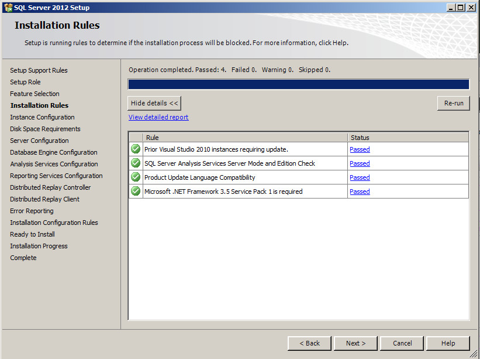This screenshot has width=480, height=359.
Task: Open Passed status for Analysis Services Server Mode rule
Action: pos(360,163)
